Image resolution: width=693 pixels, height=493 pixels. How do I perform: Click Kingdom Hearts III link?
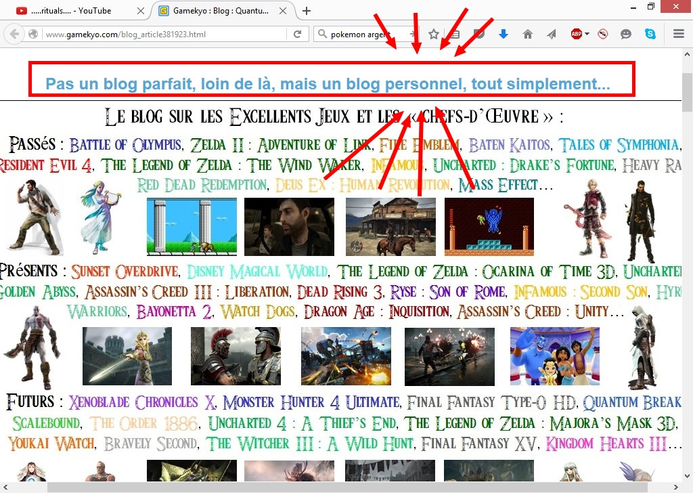pos(606,443)
